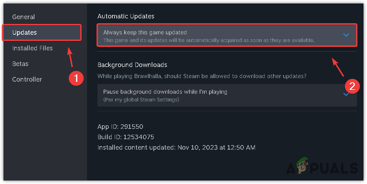Click the red numbered badge 2

pos(352,86)
